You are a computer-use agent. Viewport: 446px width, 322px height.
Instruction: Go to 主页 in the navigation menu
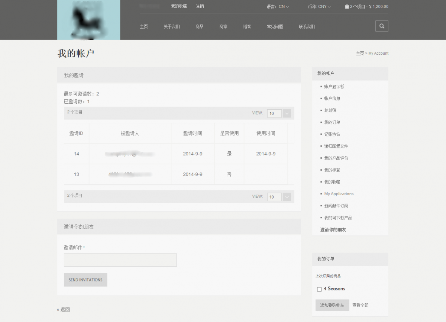pyautogui.click(x=144, y=27)
